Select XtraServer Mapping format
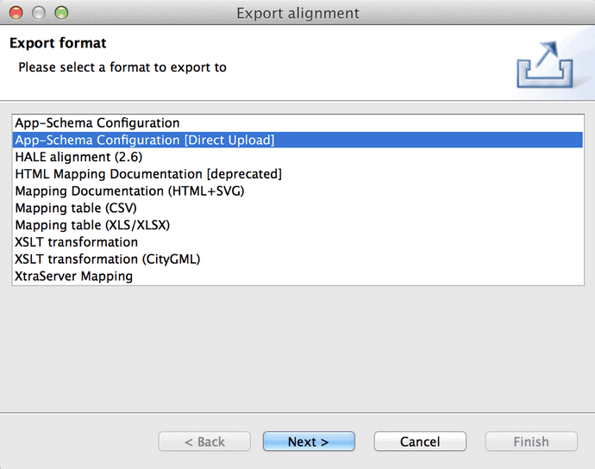The image size is (595, 469). pos(297,276)
